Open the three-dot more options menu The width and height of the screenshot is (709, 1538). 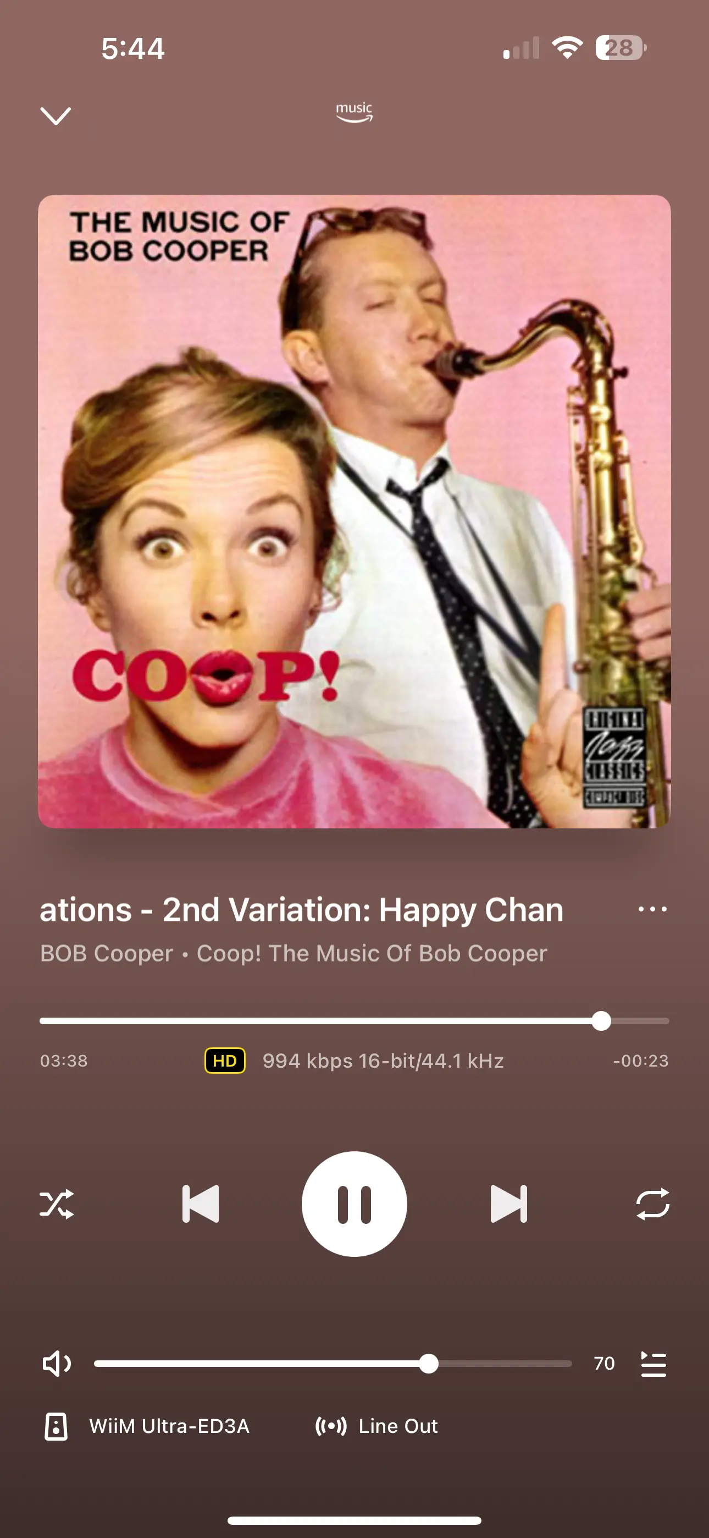[652, 909]
